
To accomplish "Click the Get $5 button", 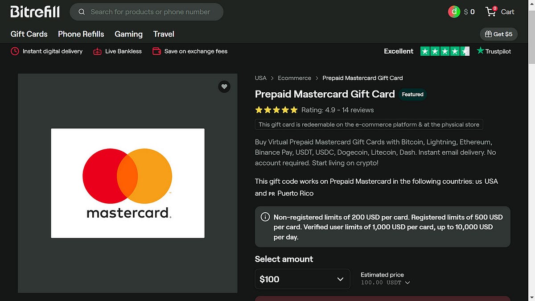I will click(498, 34).
